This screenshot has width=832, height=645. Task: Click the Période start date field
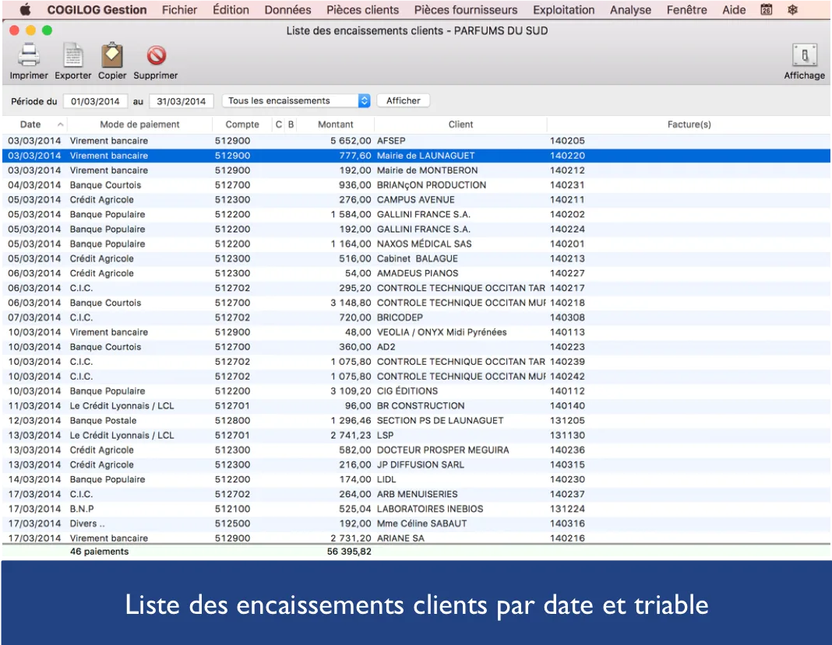(x=95, y=101)
